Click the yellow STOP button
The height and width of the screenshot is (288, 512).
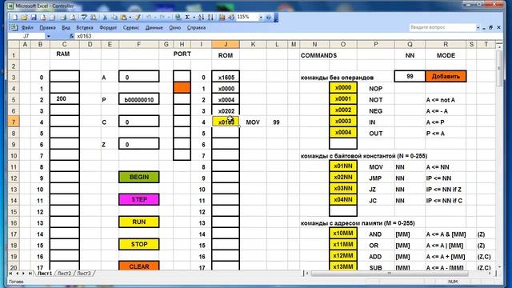pyautogui.click(x=139, y=244)
